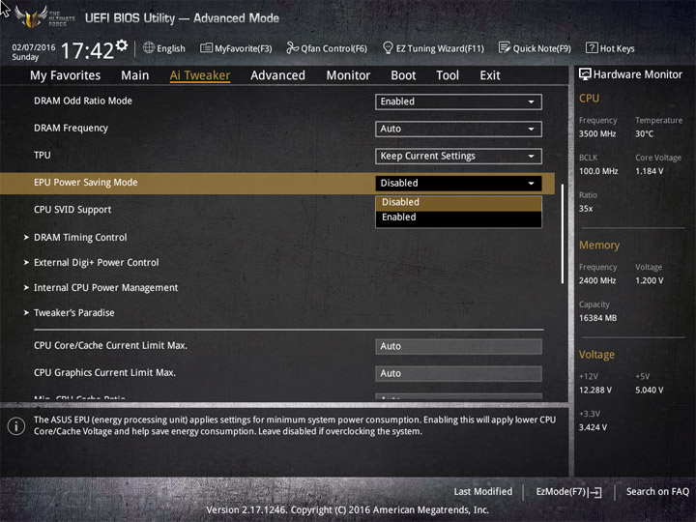Screen dimensions: 696x522
Task: Select the DRAM Frequency label
Action: click(x=71, y=129)
